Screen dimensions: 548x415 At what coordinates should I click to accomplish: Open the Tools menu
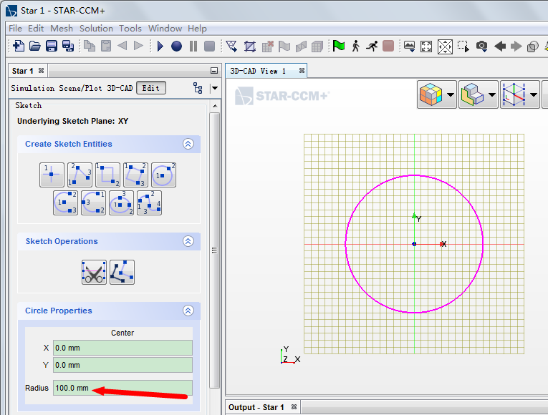130,29
